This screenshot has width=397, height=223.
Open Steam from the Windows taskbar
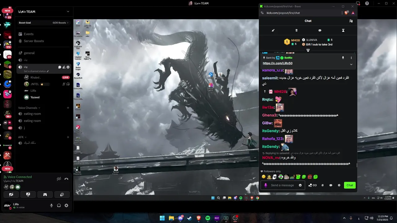point(190,218)
